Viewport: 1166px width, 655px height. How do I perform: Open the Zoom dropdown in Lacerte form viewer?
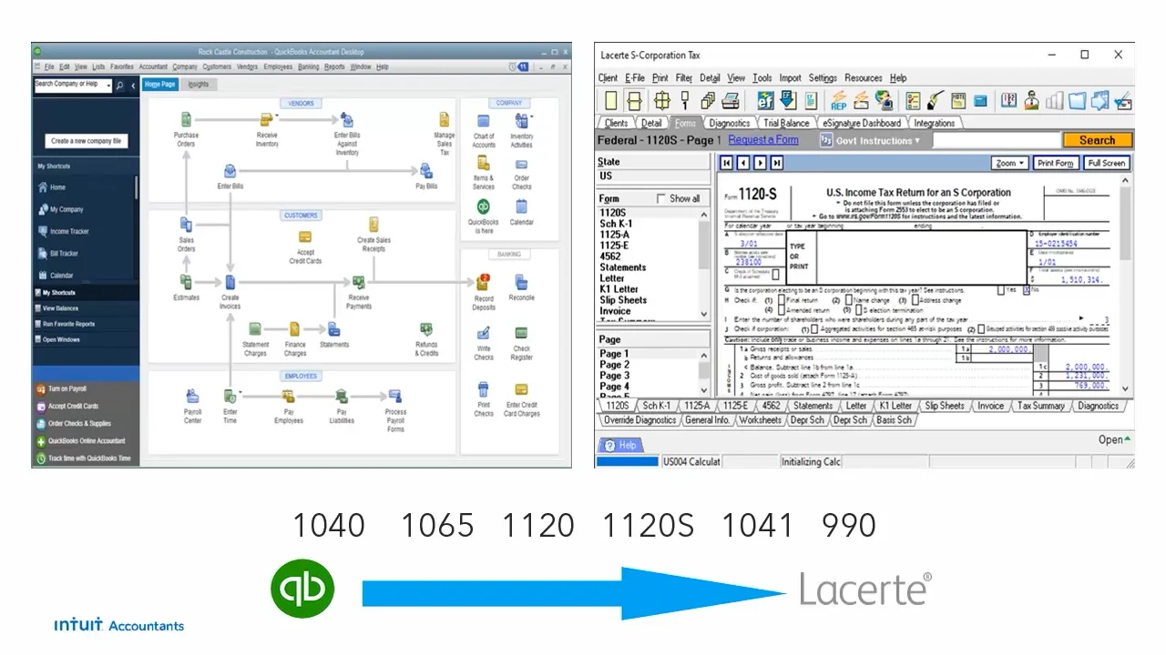coord(1009,163)
